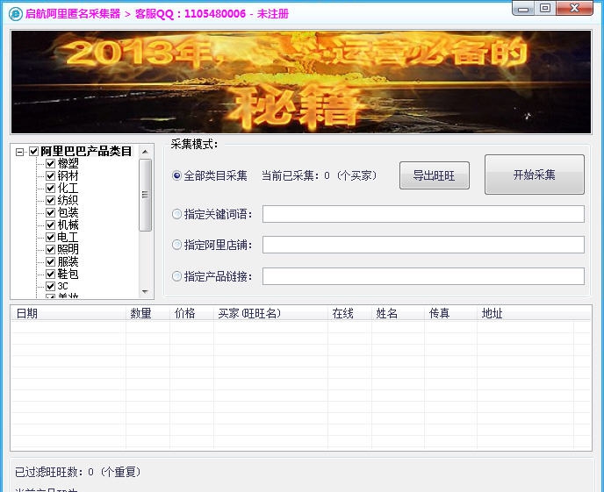This screenshot has width=604, height=492.
Task: Select the 服装 tree item label
Action: point(68,262)
